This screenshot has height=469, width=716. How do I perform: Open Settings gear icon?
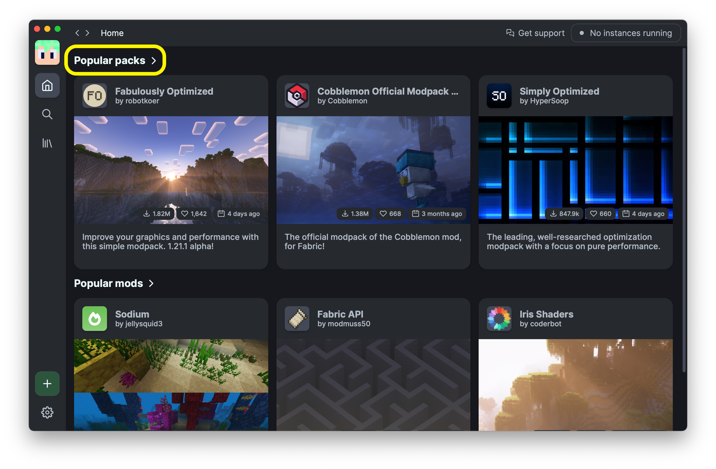pyautogui.click(x=47, y=412)
